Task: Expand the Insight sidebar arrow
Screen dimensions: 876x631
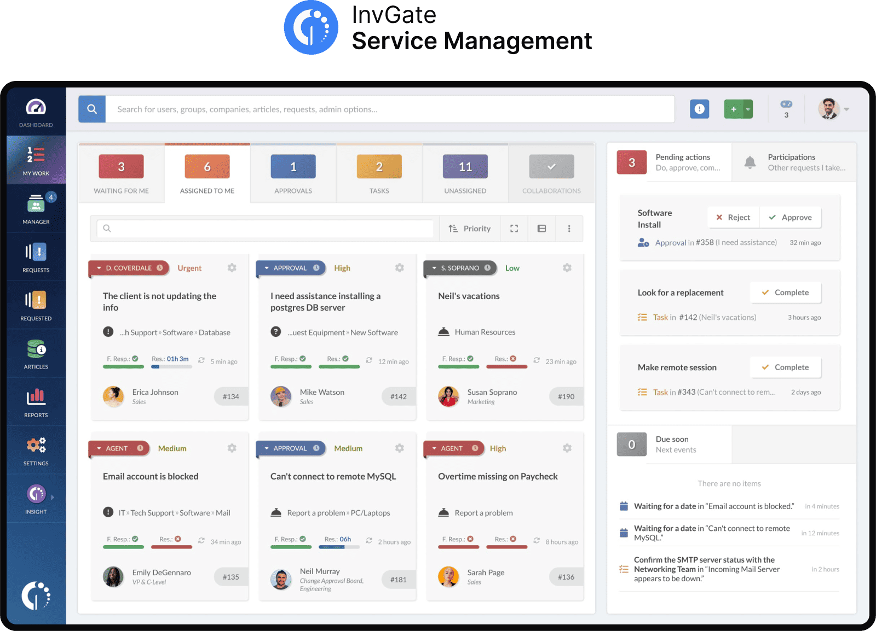Action: [53, 498]
